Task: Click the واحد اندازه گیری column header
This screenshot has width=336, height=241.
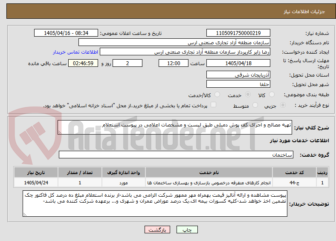Action: (x=123, y=172)
